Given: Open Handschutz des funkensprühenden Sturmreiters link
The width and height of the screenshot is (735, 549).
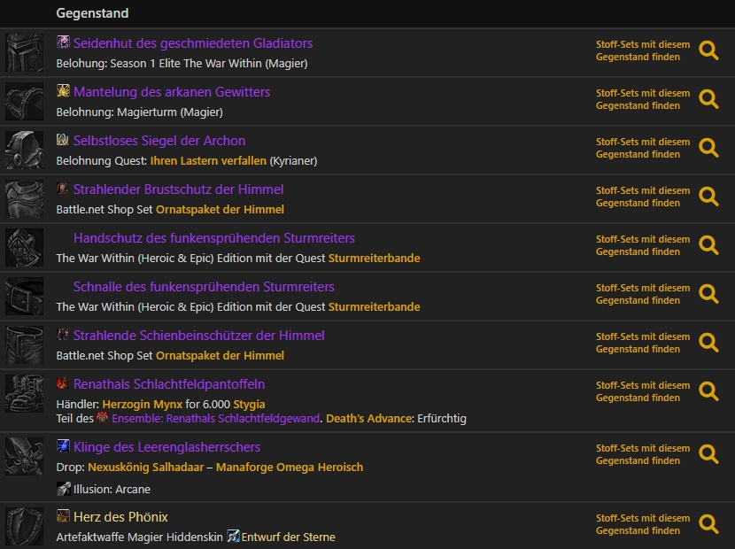Looking at the screenshot, I should point(214,238).
